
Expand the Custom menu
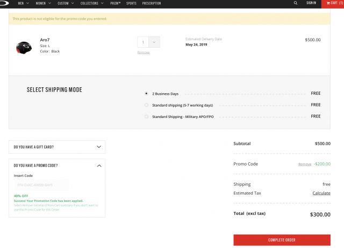(x=66, y=3)
